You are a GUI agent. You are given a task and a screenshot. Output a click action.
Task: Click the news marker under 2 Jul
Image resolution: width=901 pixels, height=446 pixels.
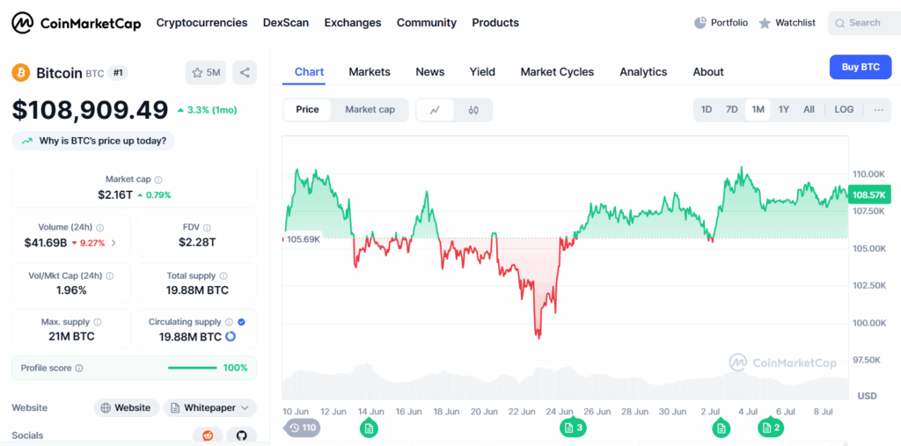pos(721,428)
